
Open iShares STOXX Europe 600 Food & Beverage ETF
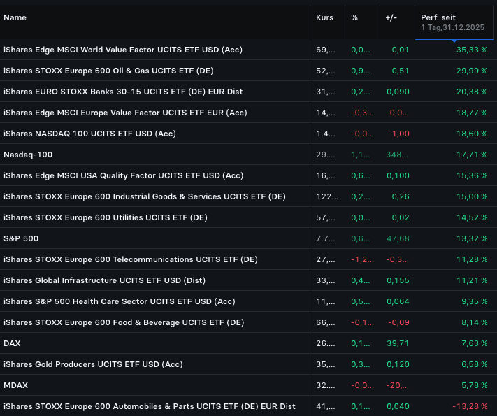pyautogui.click(x=124, y=322)
